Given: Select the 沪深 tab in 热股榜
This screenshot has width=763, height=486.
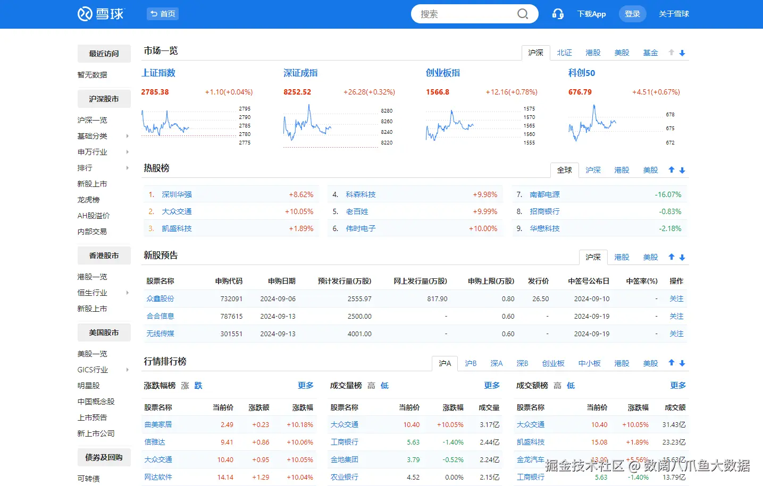Looking at the screenshot, I should coord(593,170).
